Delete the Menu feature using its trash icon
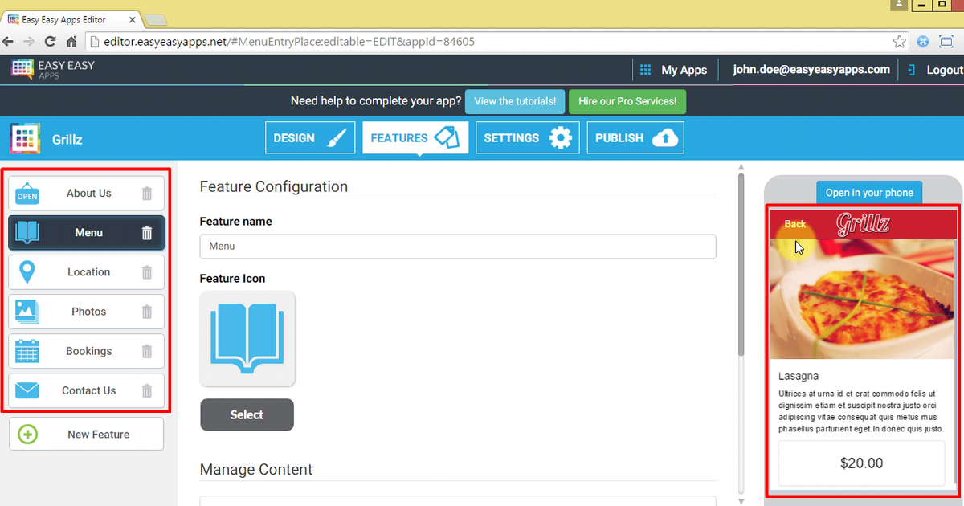The width and height of the screenshot is (964, 506). pyautogui.click(x=146, y=233)
